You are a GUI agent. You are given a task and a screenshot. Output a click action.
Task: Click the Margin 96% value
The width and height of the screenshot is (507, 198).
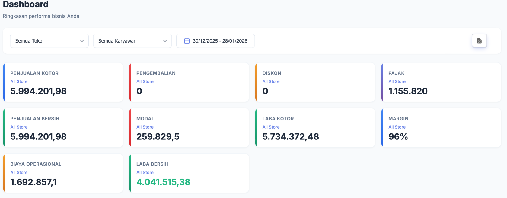click(398, 137)
